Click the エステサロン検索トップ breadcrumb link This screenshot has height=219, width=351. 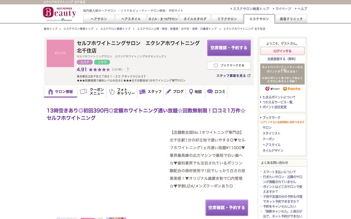pos(78,28)
